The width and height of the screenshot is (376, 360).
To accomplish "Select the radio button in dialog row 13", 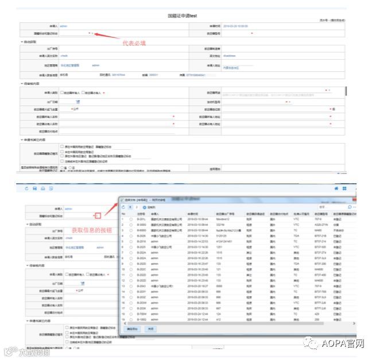I will [x=131, y=286].
